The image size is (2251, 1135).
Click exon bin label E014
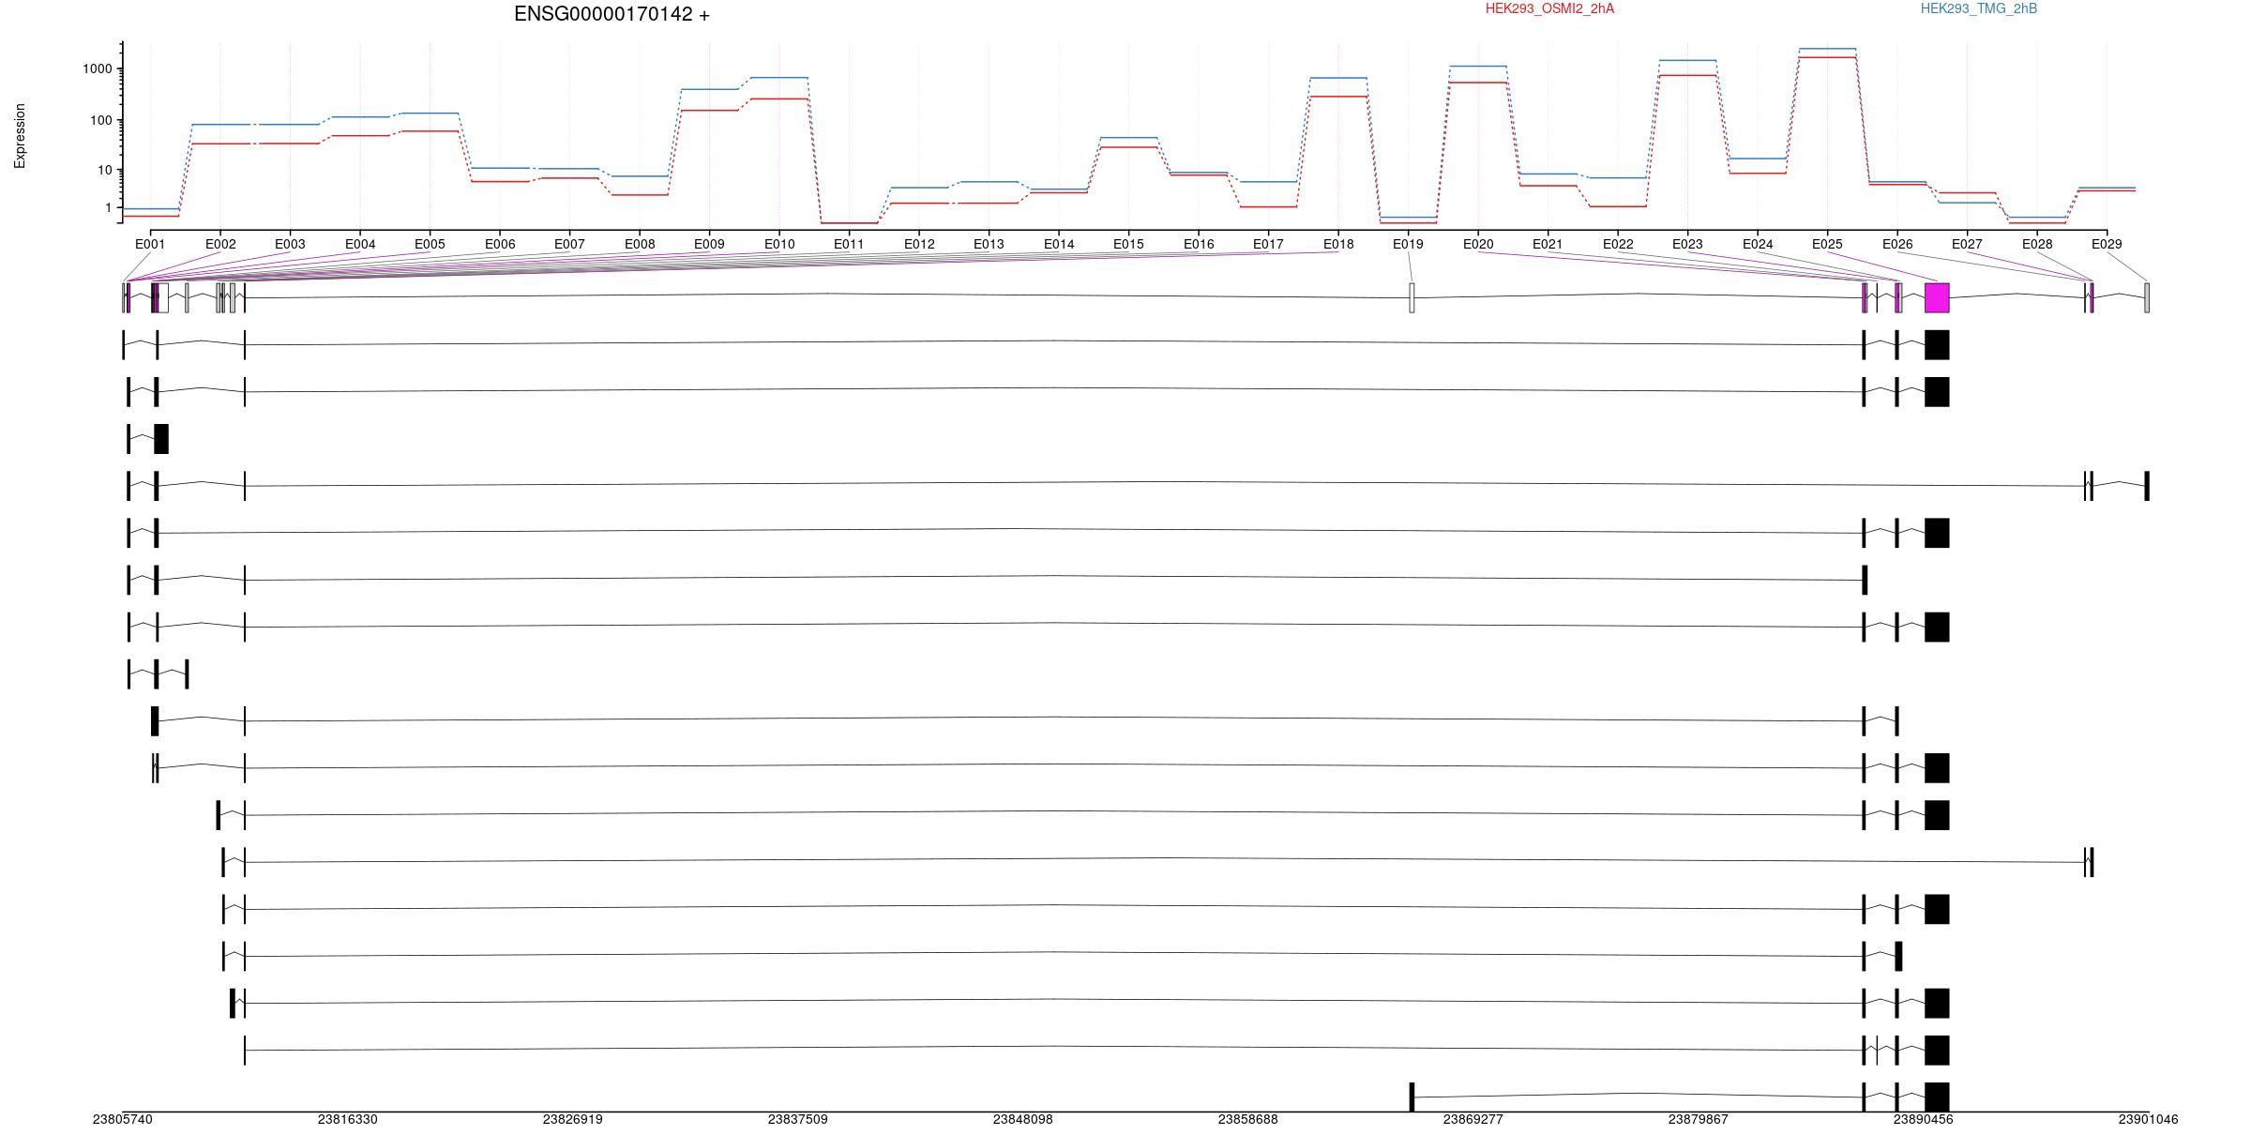[1059, 244]
